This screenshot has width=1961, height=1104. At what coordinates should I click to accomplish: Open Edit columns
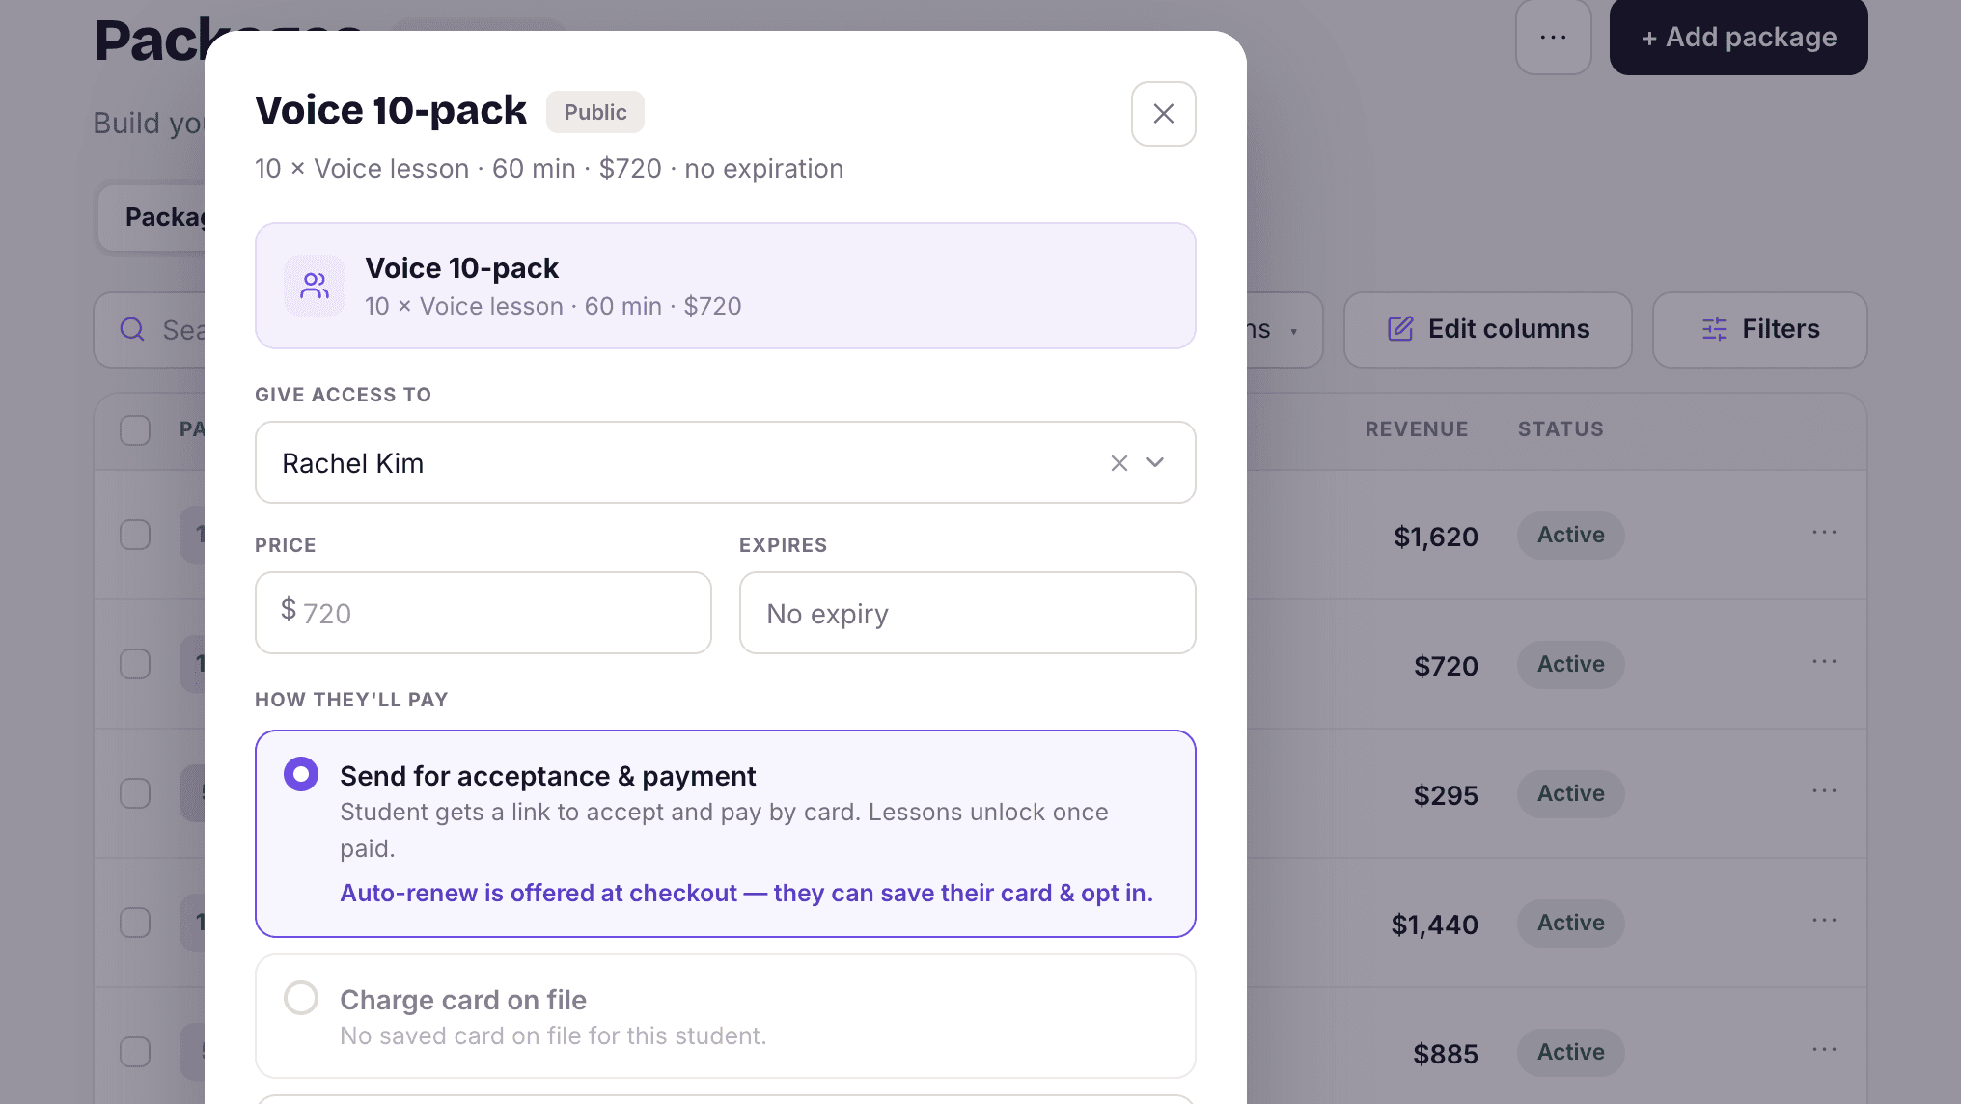tap(1487, 329)
